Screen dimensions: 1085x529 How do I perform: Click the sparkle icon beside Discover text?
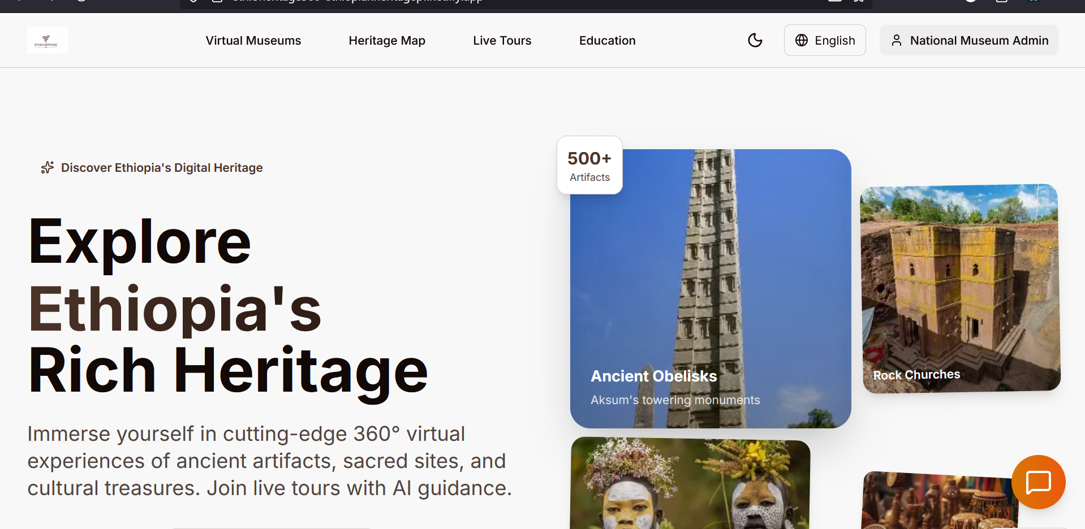[48, 167]
